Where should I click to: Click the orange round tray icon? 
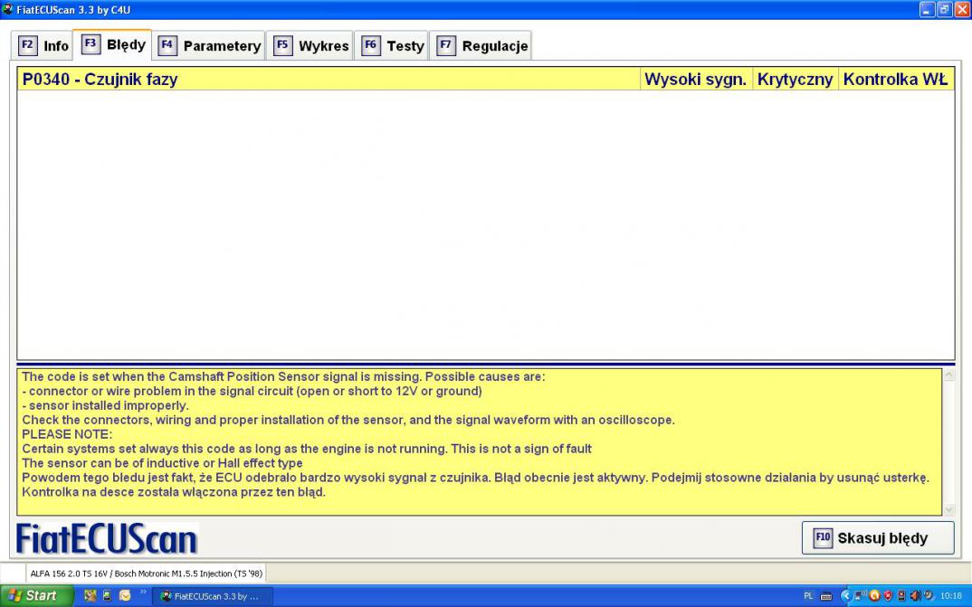tap(874, 596)
